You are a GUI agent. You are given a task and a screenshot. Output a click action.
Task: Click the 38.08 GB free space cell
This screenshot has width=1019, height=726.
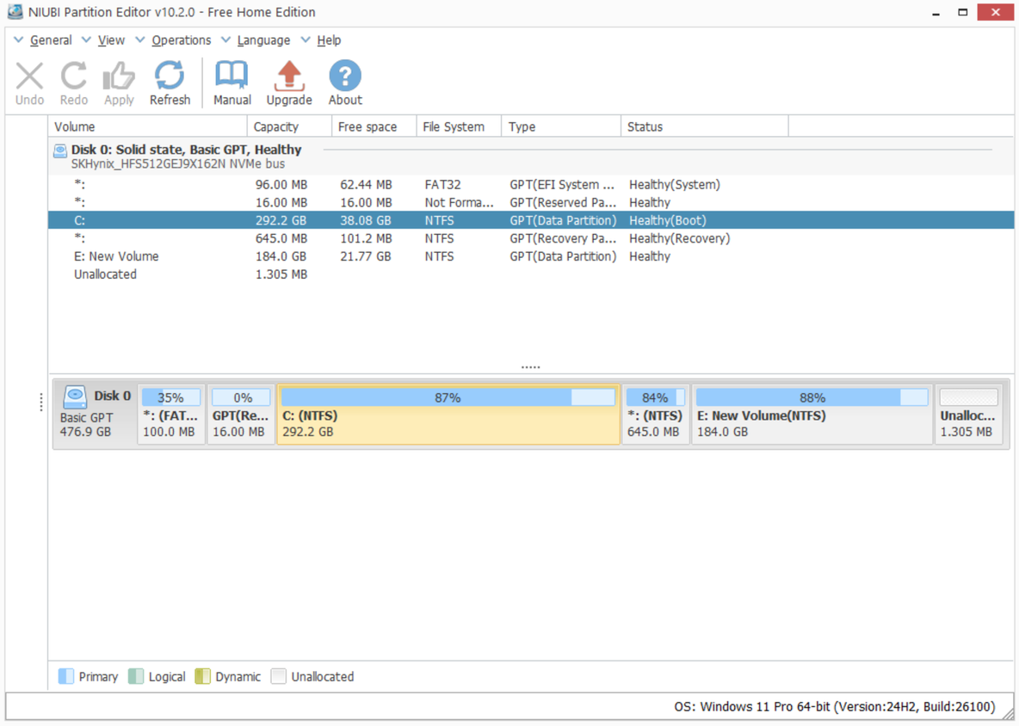pos(366,221)
